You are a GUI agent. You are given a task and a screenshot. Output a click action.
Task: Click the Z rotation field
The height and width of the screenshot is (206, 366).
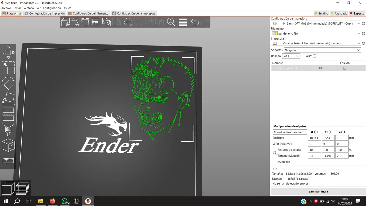pyautogui.click(x=342, y=144)
